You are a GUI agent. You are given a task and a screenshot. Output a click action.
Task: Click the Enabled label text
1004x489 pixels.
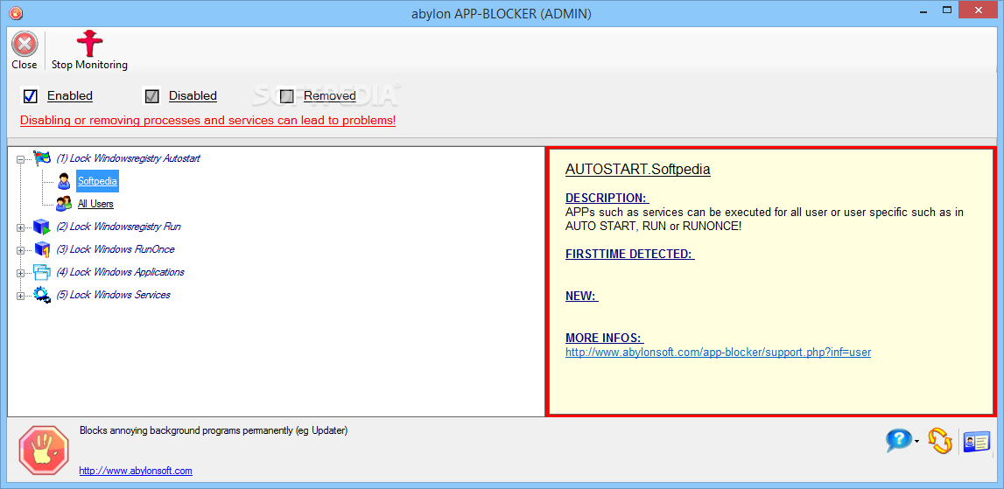[70, 96]
